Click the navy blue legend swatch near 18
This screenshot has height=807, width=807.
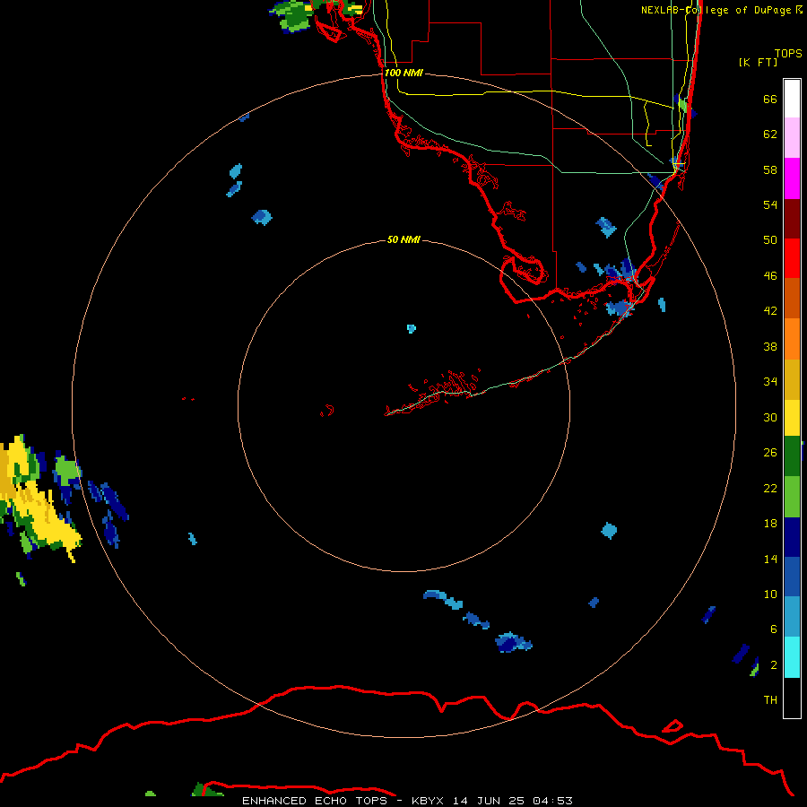click(x=792, y=537)
